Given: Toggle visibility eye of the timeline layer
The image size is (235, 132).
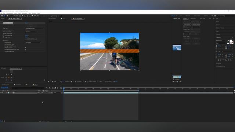Looking at the screenshot, I should (x=1, y=93).
